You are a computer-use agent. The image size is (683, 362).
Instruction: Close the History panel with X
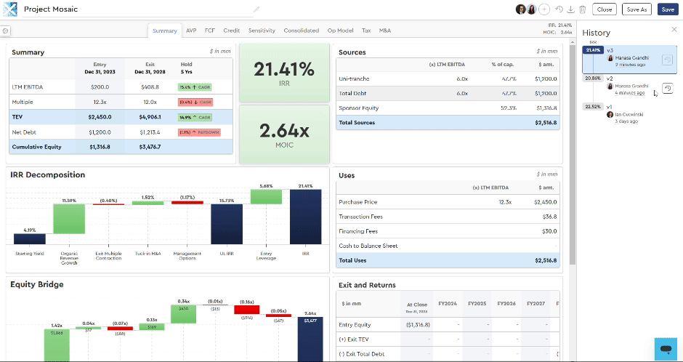[x=674, y=30]
